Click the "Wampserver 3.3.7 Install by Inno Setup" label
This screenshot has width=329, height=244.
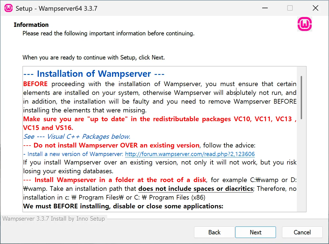tap(54, 219)
